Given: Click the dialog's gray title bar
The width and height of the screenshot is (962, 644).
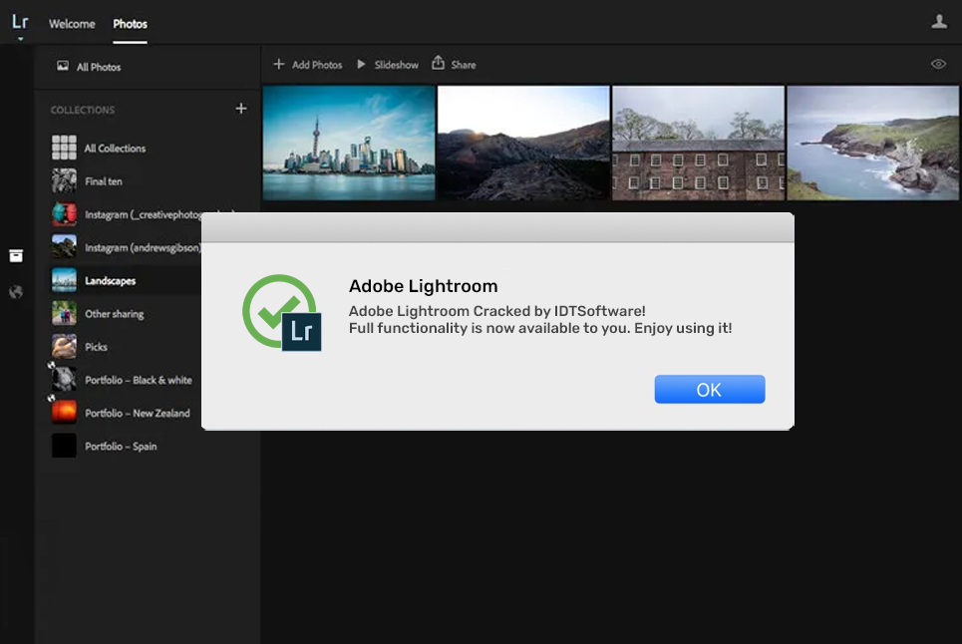Looking at the screenshot, I should [x=497, y=227].
